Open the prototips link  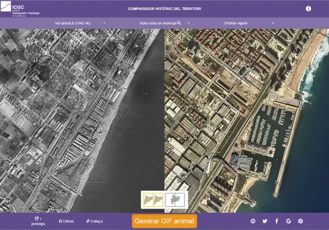point(38,221)
